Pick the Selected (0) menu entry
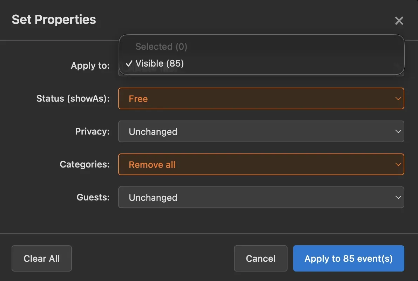The image size is (418, 281). click(261, 47)
